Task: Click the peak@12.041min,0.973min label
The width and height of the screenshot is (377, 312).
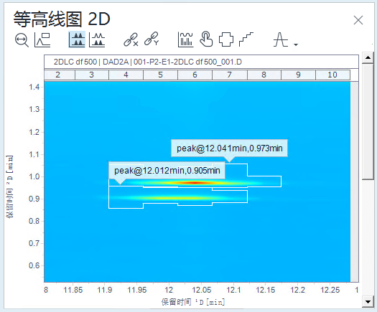Action: [x=229, y=148]
